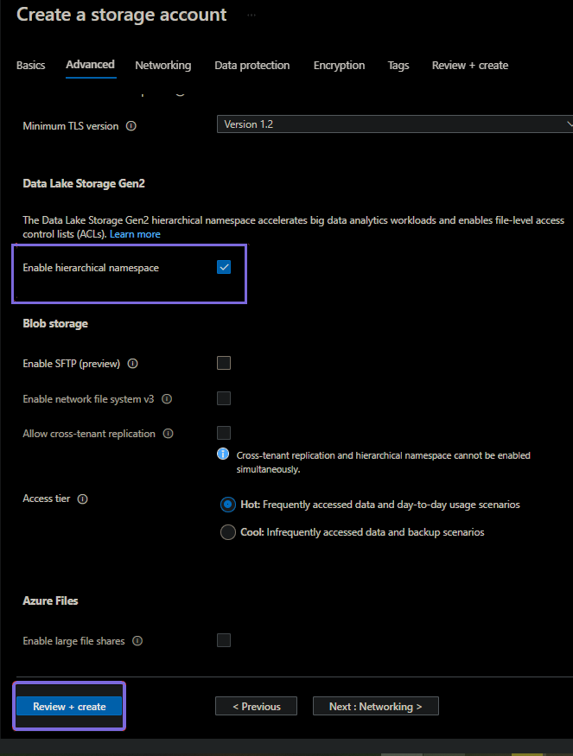
Task: Click the Next : Networking button
Action: 375,707
